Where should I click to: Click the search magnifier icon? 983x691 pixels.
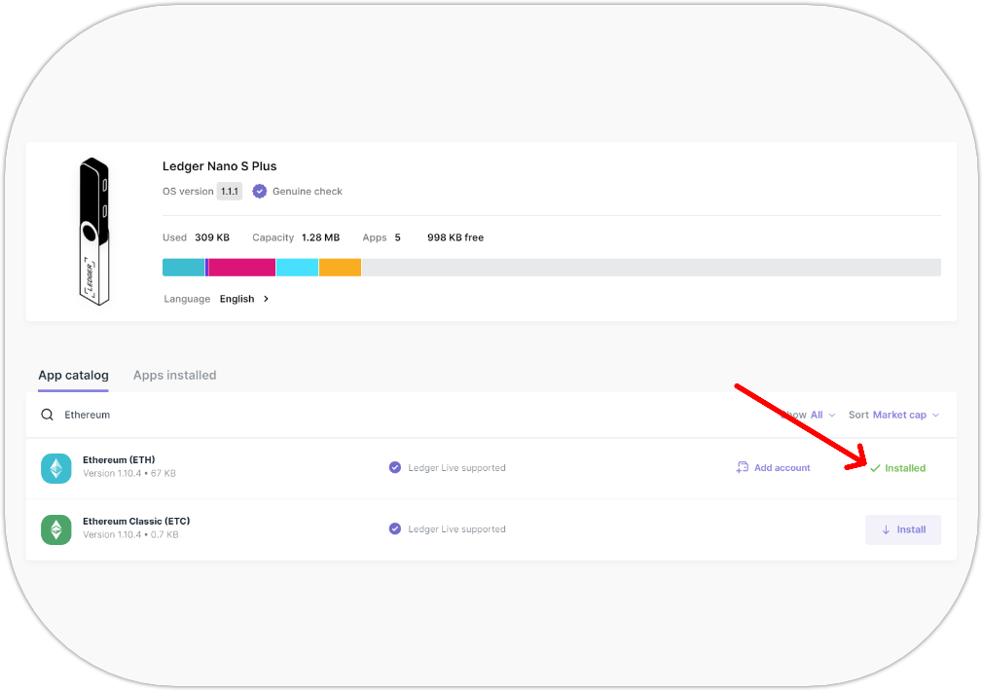[47, 415]
